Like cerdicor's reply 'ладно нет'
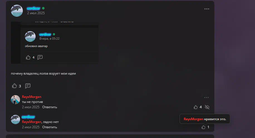This screenshot has width=255, height=138. tap(203, 127)
